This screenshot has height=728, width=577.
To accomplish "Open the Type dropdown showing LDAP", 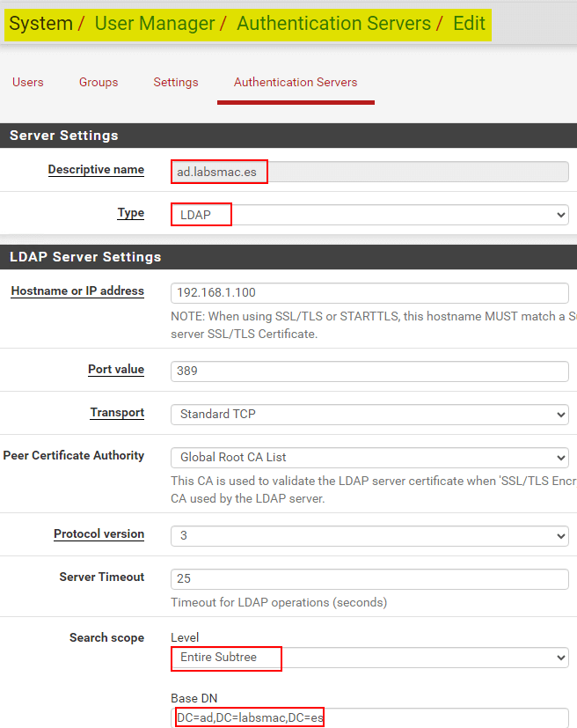I will [x=369, y=215].
